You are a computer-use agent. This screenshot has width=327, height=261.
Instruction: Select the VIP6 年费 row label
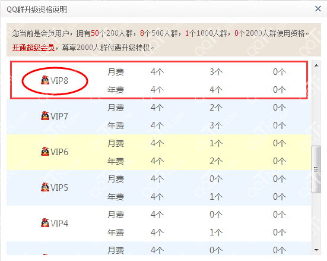click(116, 161)
